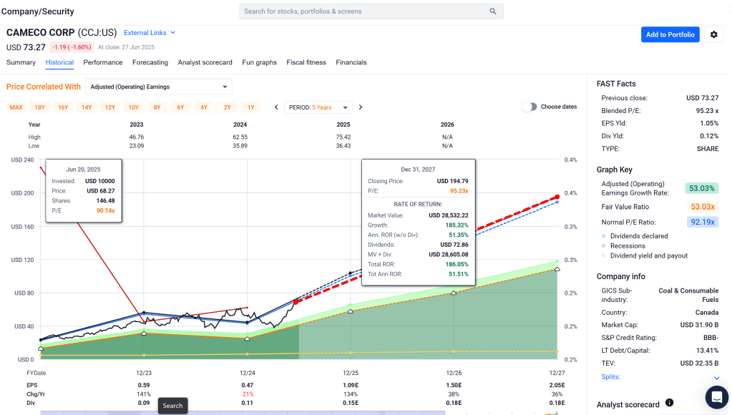Go to previous period with left arrow
This screenshot has height=415, width=732.
click(x=276, y=107)
